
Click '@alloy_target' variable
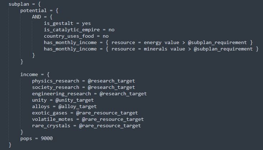pyautogui.click(x=77, y=106)
